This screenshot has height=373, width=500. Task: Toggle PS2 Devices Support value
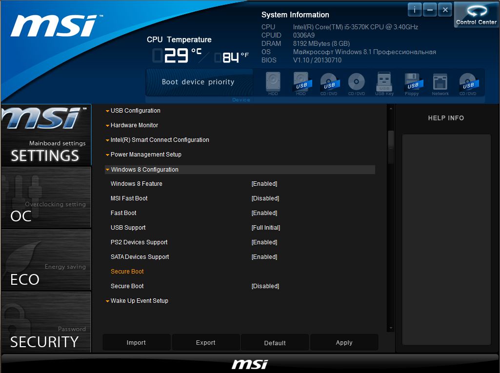[264, 242]
